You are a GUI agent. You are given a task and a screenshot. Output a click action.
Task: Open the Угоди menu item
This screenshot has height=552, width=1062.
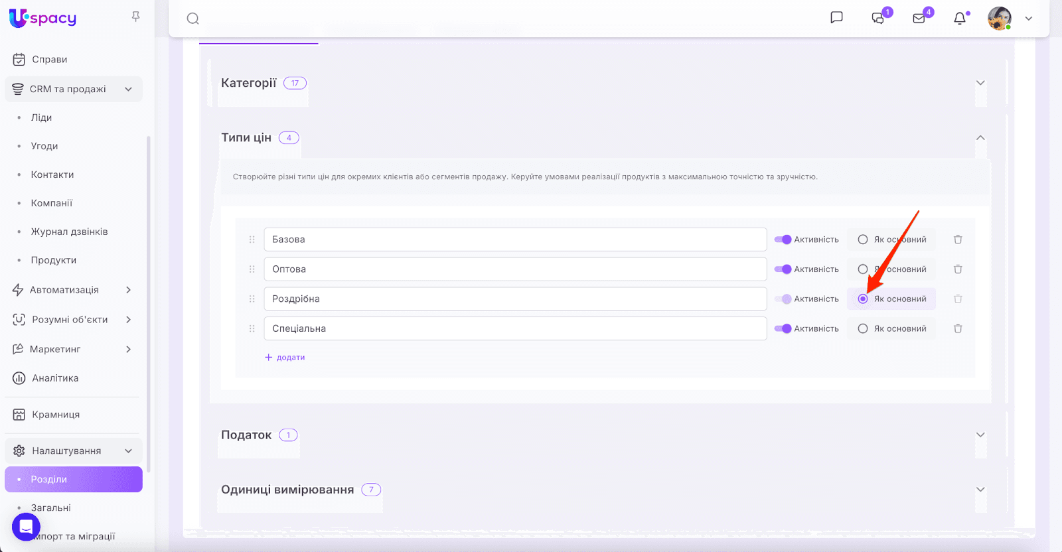pos(44,146)
